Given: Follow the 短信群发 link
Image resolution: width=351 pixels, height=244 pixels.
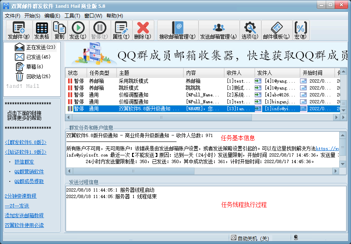Looking at the screenshot, I should tap(24, 162).
